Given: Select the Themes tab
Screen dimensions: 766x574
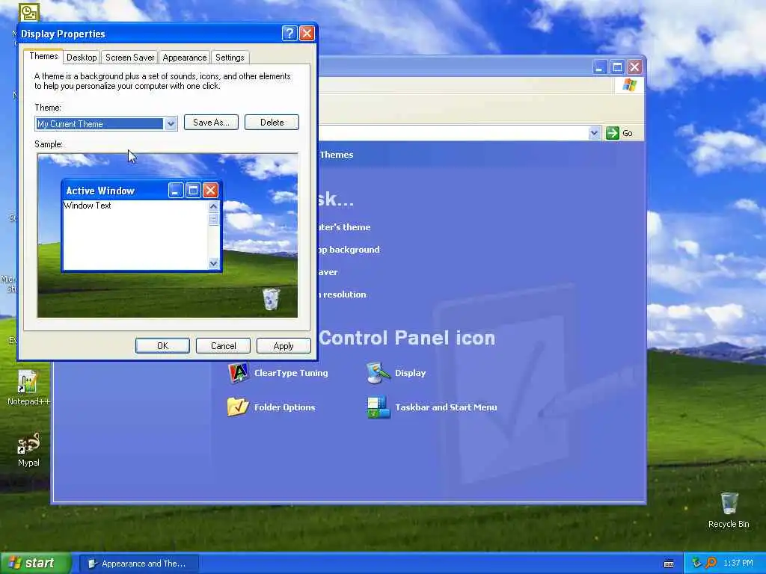Looking at the screenshot, I should click(x=43, y=56).
